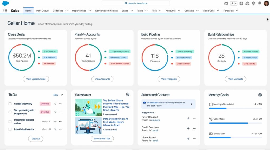Image resolution: width=270 pixels, height=150 pixels.
Task: Expand the Contacts tab dropdown
Action: pyautogui.click(x=197, y=11)
